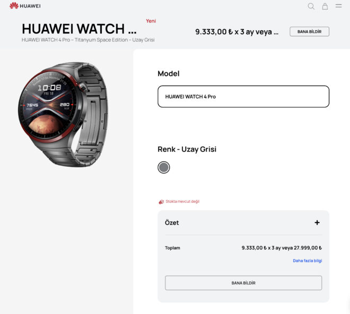Click the Özet heading text
The width and height of the screenshot is (350, 314).
click(172, 222)
